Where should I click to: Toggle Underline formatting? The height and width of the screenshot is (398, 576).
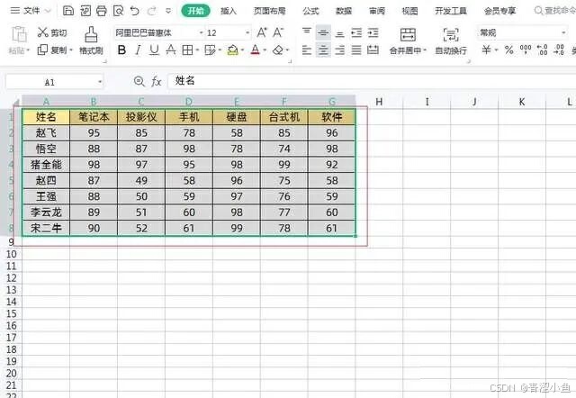click(154, 50)
